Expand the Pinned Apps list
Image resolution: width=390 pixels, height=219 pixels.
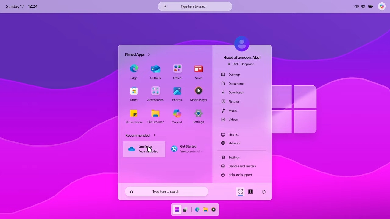tap(149, 54)
